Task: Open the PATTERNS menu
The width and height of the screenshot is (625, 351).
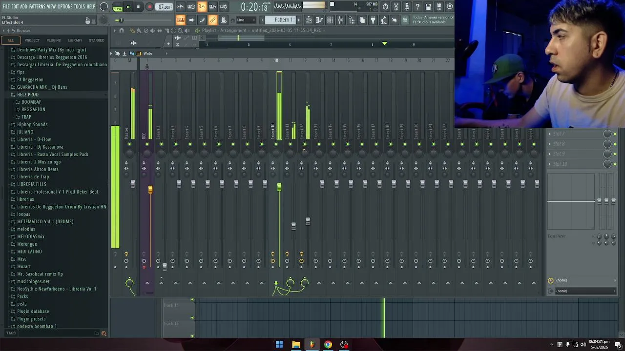Action: coord(37,6)
